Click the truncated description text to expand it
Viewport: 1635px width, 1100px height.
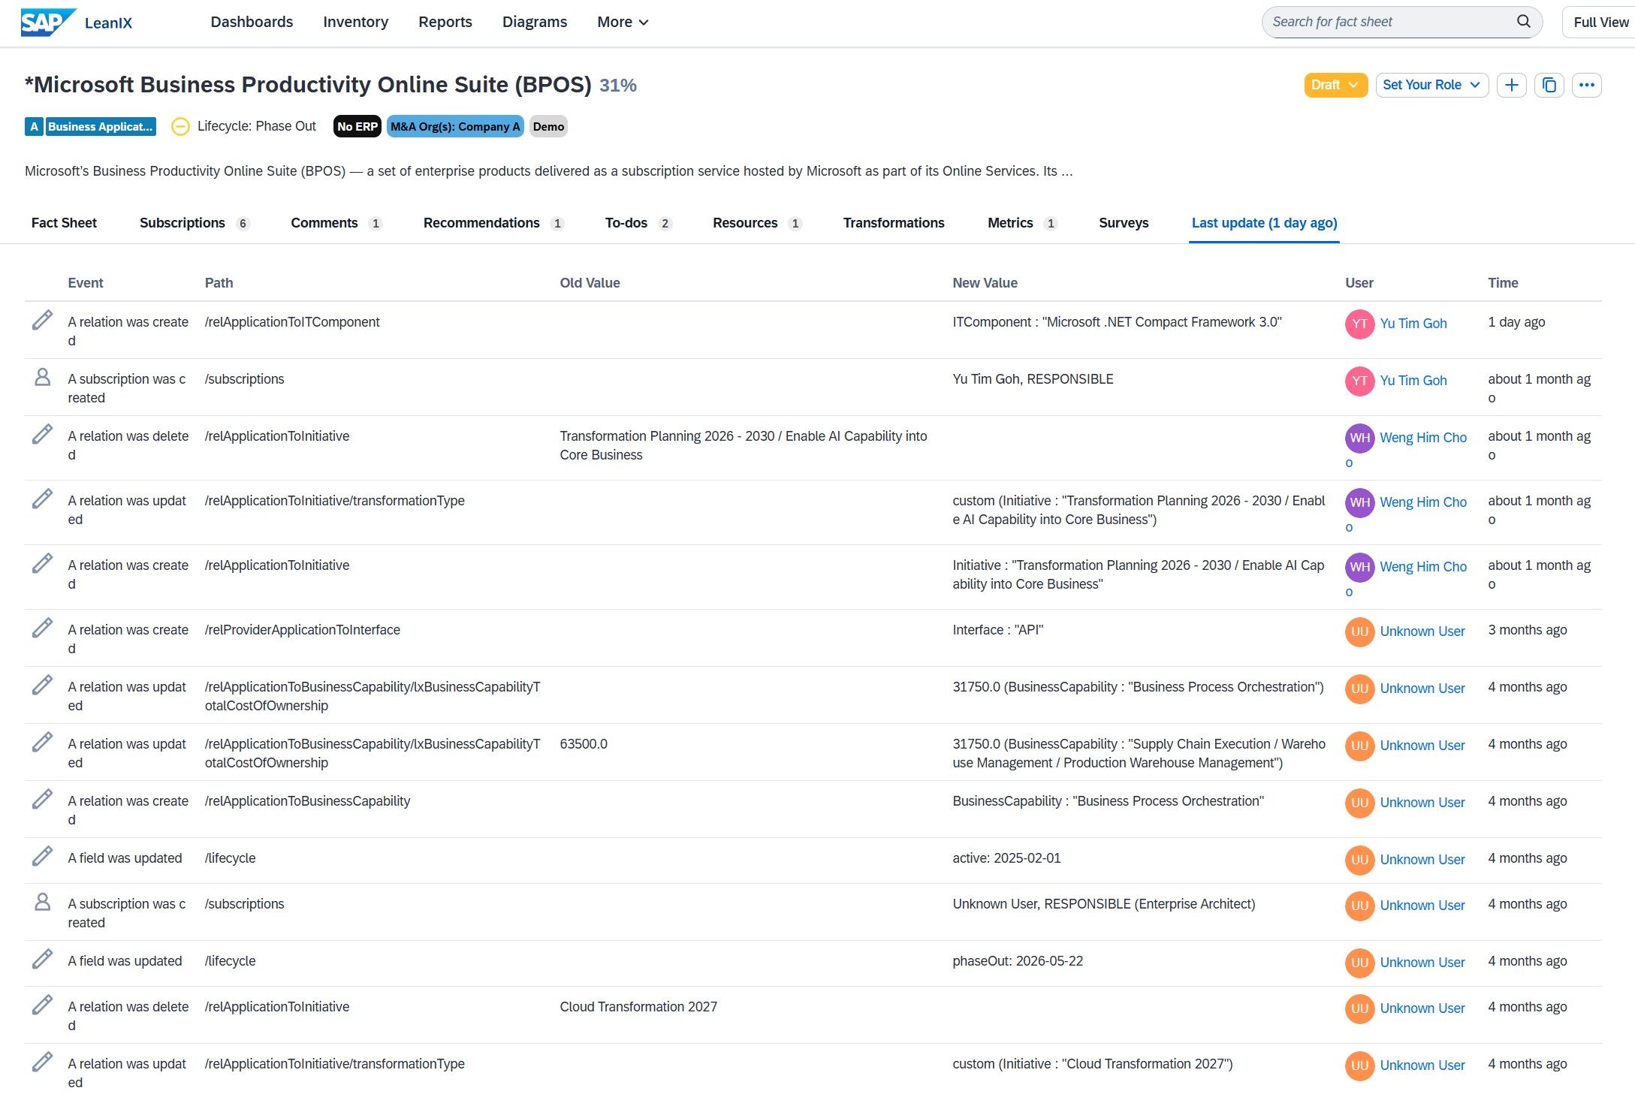(x=548, y=171)
